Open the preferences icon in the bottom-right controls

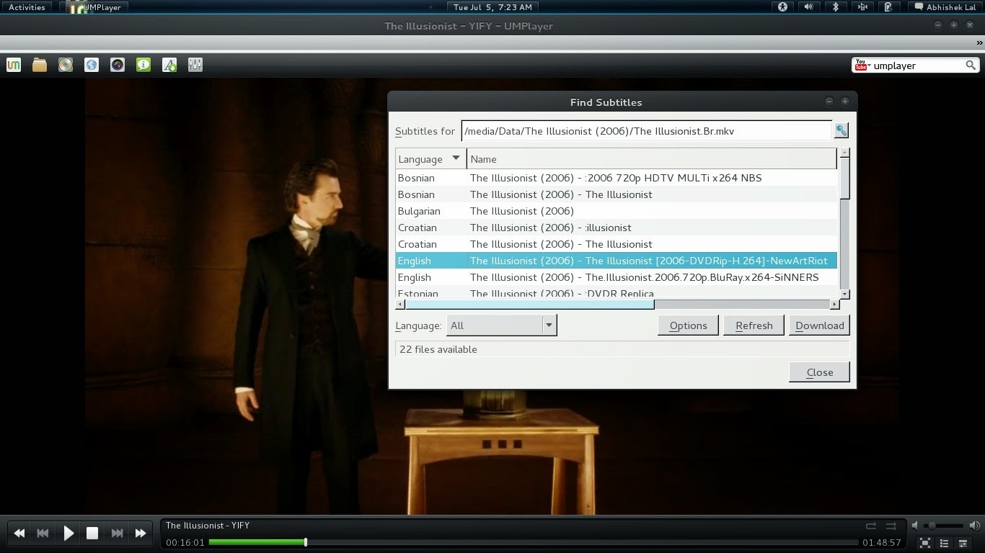[963, 543]
